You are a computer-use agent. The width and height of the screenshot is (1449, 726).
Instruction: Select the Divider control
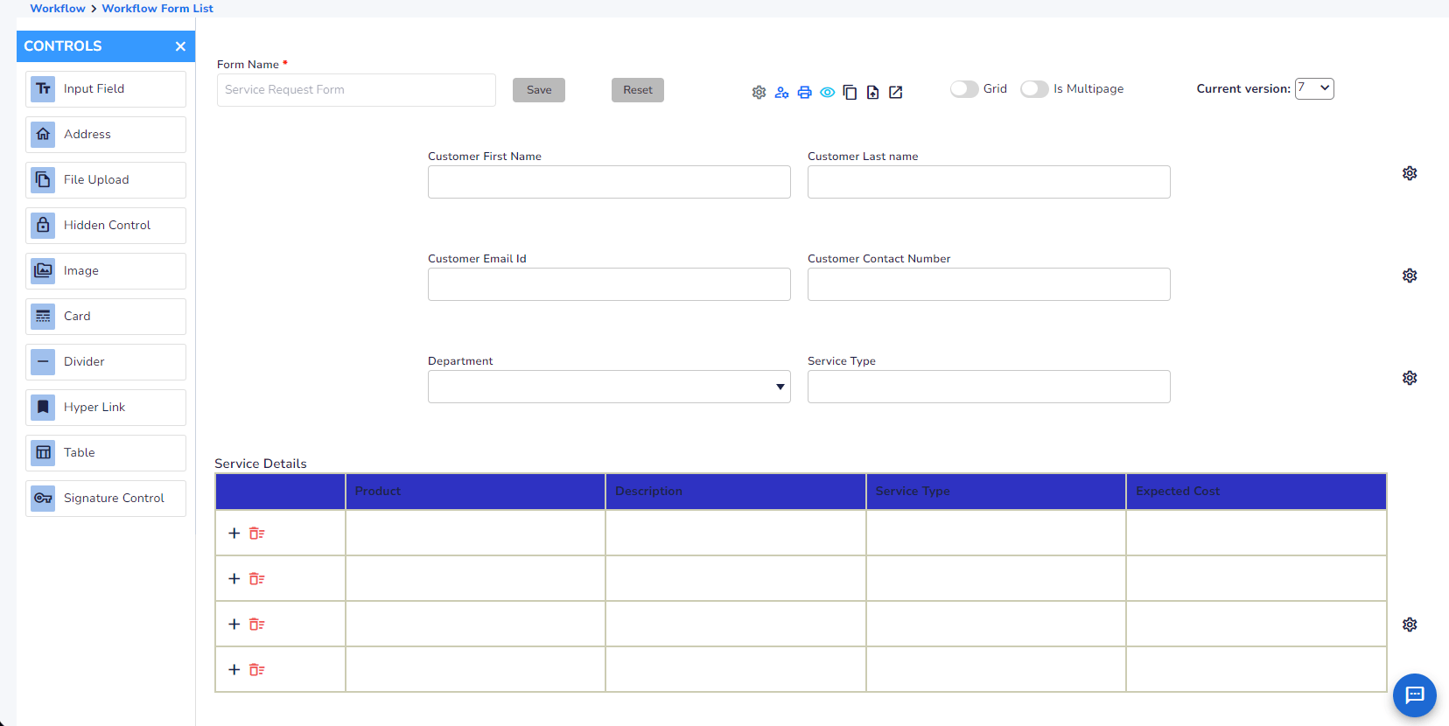coord(106,362)
